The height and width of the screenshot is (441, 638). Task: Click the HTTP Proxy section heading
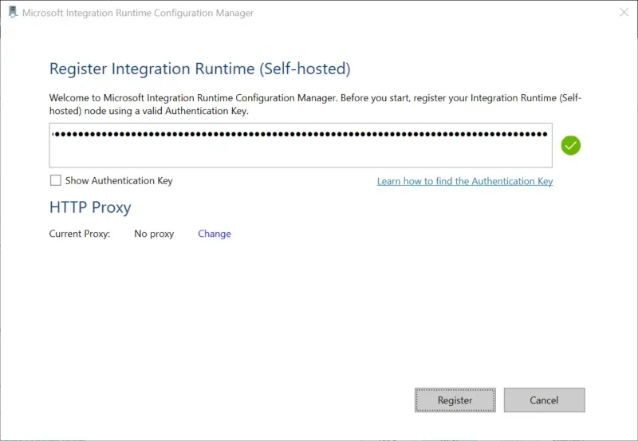point(90,207)
